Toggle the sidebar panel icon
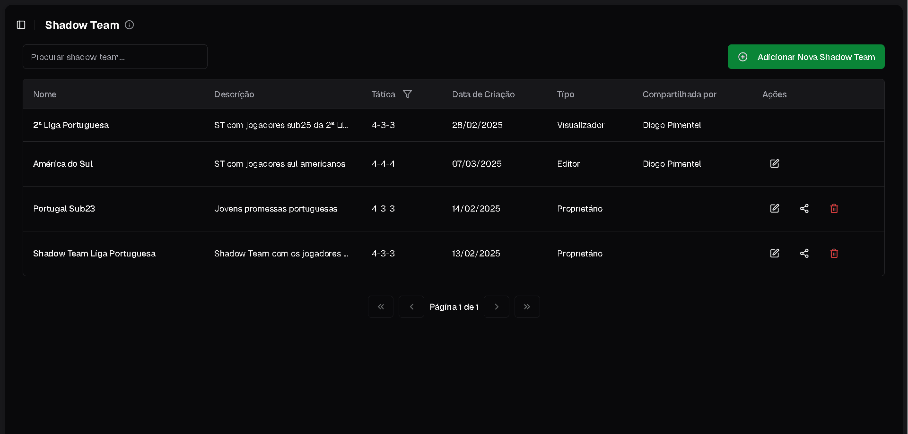Image resolution: width=908 pixels, height=434 pixels. pyautogui.click(x=21, y=25)
